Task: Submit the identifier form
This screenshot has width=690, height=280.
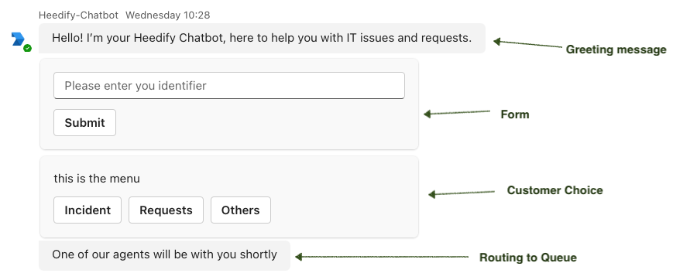Action: [84, 123]
